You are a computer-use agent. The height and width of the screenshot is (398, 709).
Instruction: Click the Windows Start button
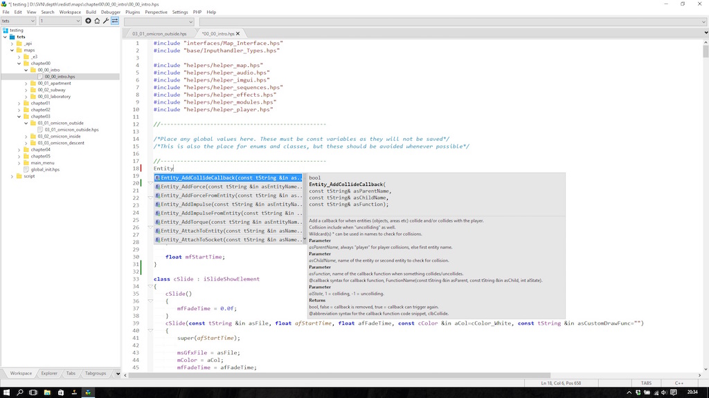6,392
